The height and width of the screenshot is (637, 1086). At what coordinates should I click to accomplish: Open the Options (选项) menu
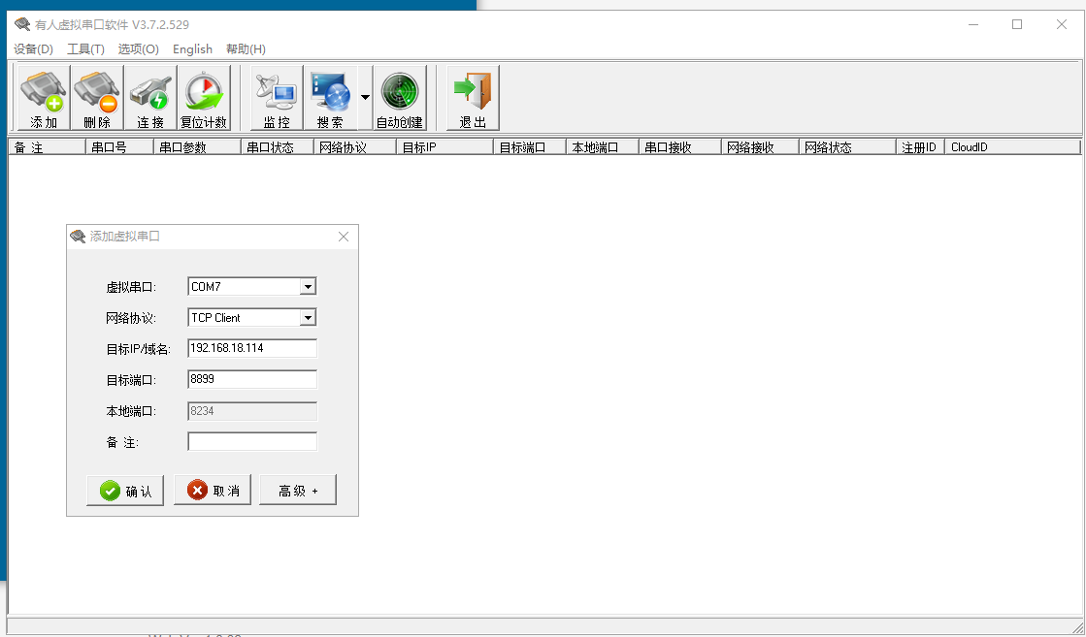coord(138,49)
